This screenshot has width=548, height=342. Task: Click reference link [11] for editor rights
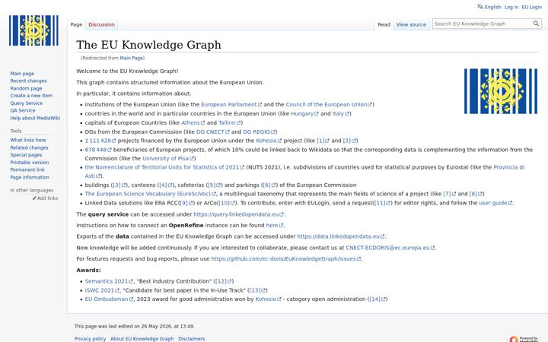pos(382,203)
